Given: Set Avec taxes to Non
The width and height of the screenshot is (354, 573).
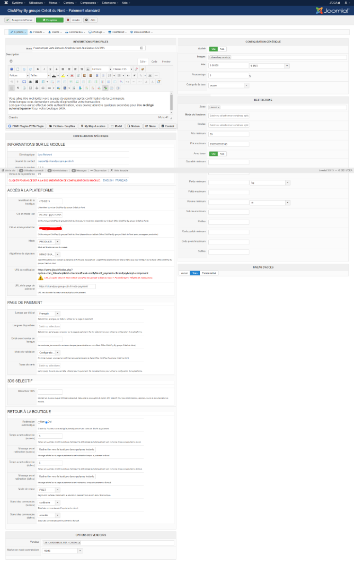Looking at the screenshot, I should click(222, 154).
